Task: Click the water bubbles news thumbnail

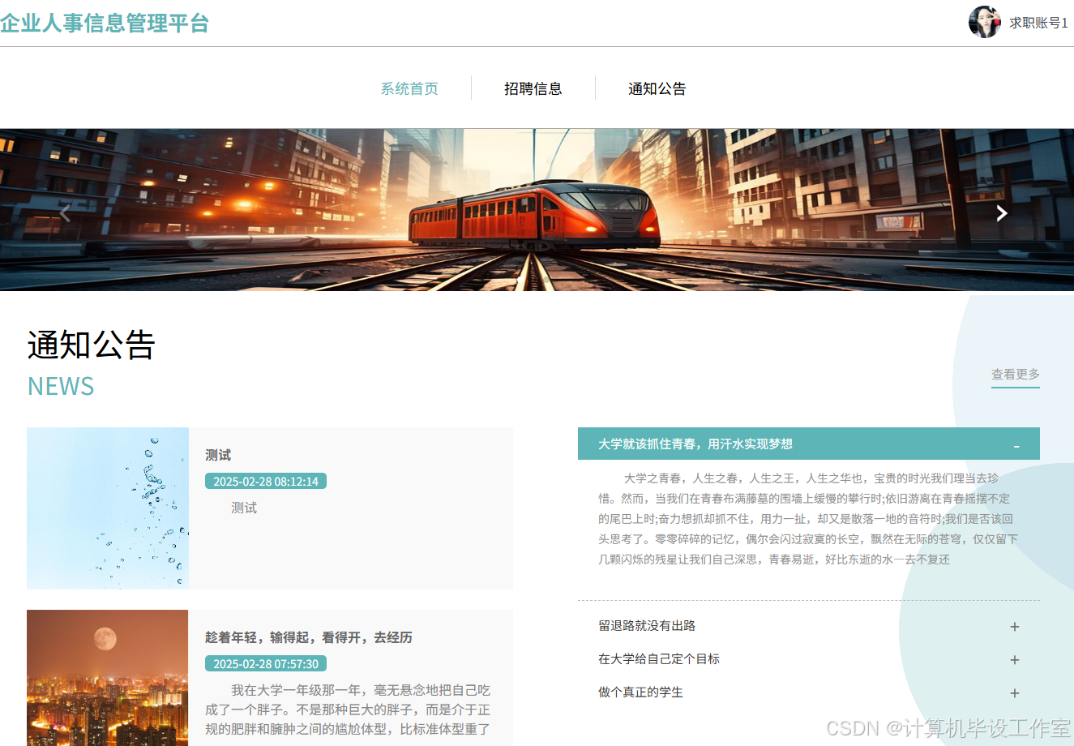Action: pos(108,508)
